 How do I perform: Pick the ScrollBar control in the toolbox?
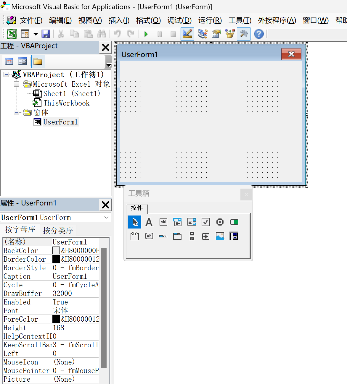click(x=192, y=236)
